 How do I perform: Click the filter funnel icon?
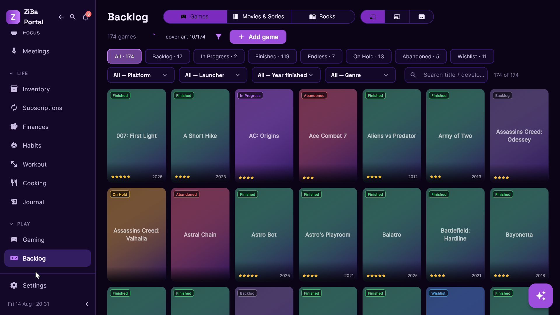tap(218, 37)
